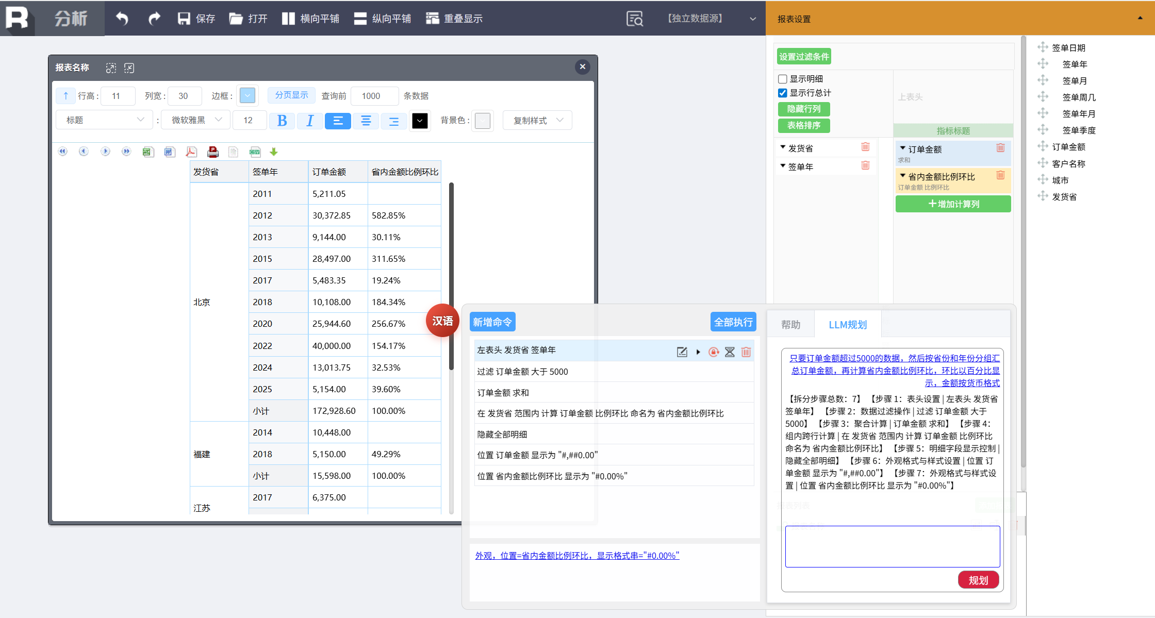The height and width of the screenshot is (618, 1155).
Task: Export report as CSV file
Action: tap(255, 152)
